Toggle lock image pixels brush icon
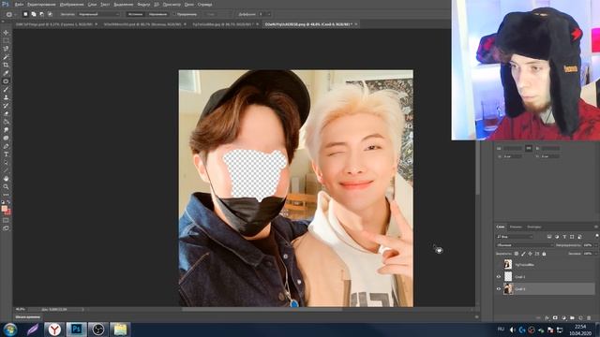 point(523,254)
